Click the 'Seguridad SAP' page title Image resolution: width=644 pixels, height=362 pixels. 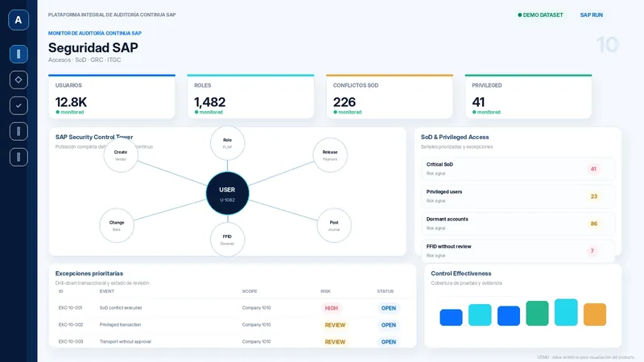pos(93,47)
